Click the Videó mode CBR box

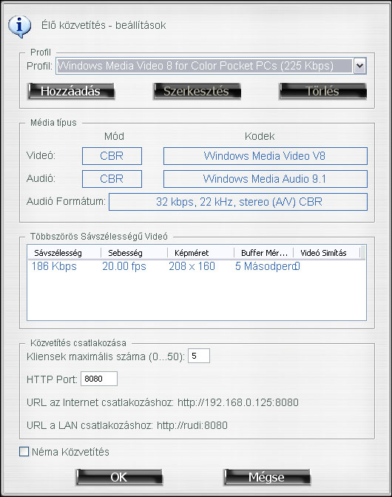click(112, 156)
